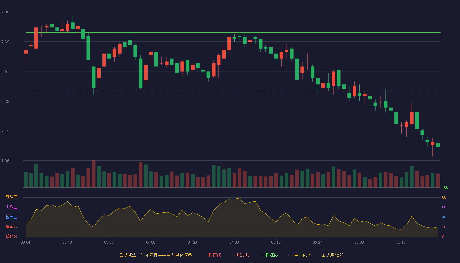Click the yellow dashed main cost line

233,91
